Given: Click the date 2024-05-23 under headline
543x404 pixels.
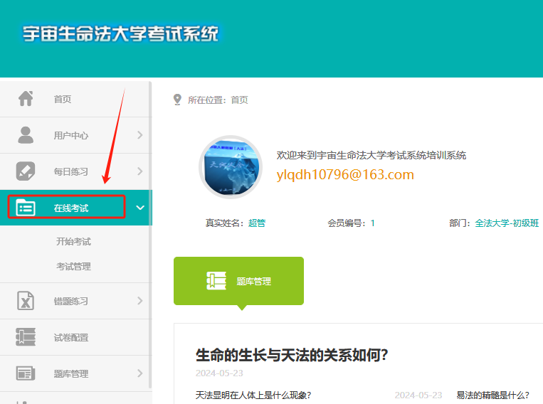Looking at the screenshot, I should [219, 373].
